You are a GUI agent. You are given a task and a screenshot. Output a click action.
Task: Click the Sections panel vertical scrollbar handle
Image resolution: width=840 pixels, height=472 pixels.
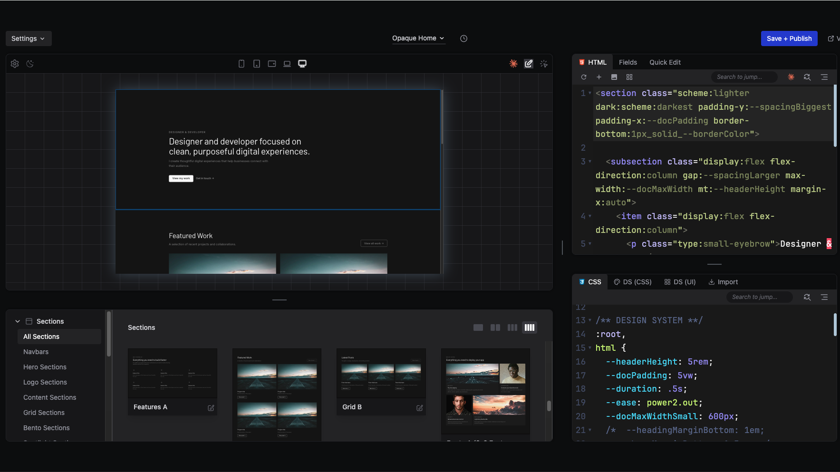549,406
